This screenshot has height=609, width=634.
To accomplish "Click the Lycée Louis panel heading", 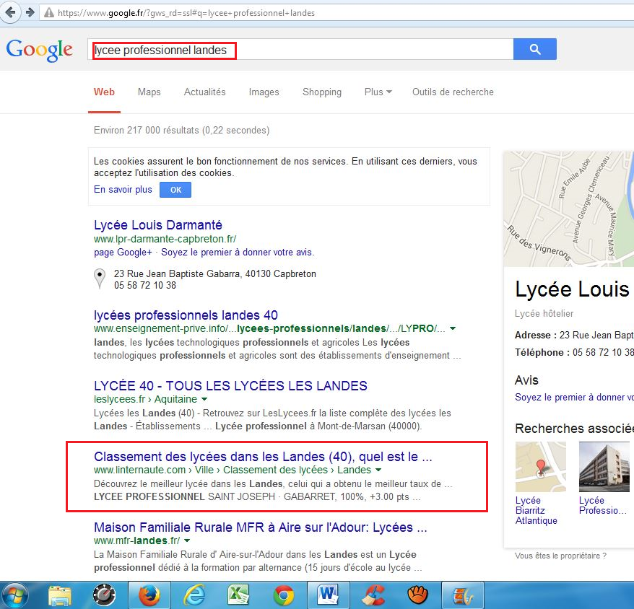I will coord(572,289).
